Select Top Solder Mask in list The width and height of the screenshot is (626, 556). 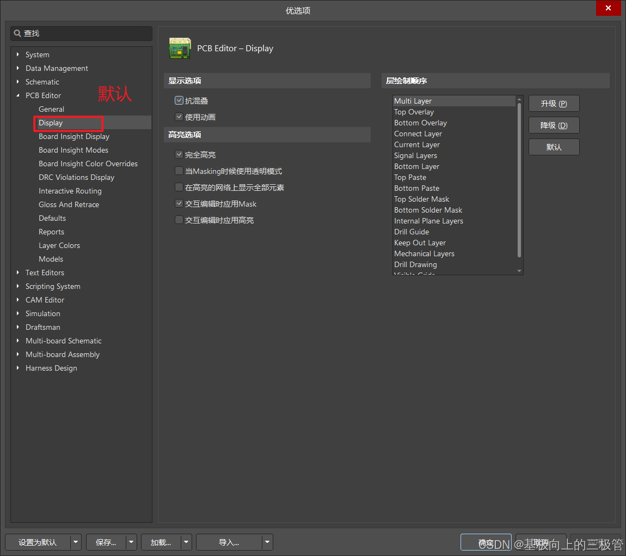(455, 199)
